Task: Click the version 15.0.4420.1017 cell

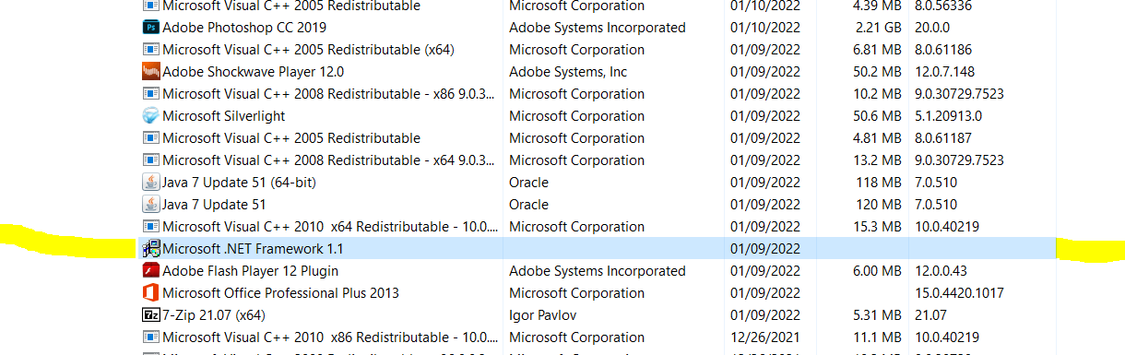Action: [959, 293]
